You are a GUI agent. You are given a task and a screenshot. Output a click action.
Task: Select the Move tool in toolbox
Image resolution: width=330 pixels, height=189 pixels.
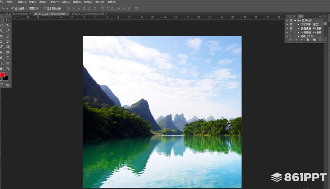click(8, 20)
